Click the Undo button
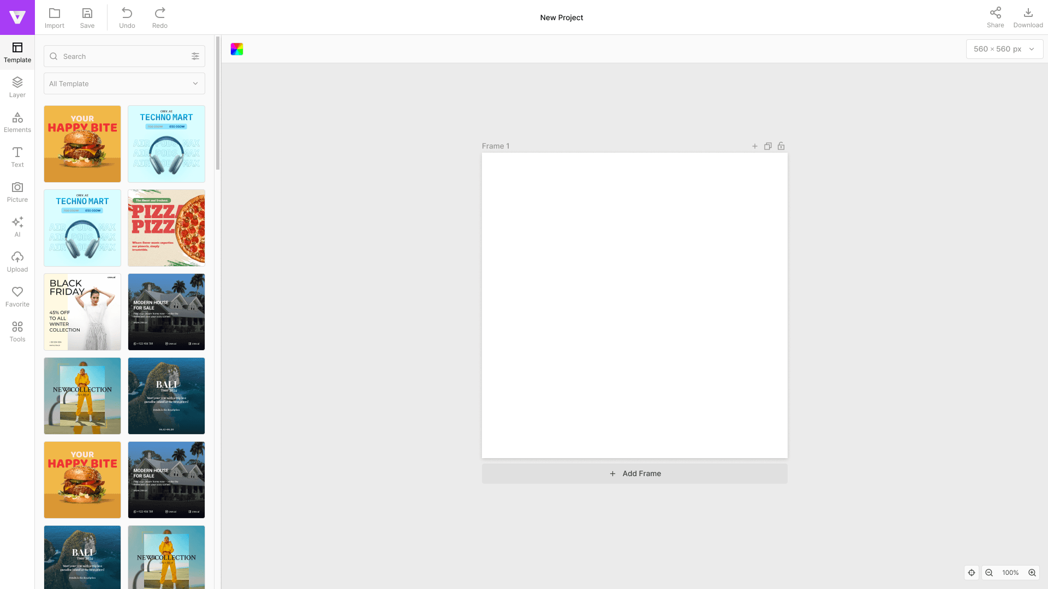This screenshot has width=1048, height=589. pos(127,17)
